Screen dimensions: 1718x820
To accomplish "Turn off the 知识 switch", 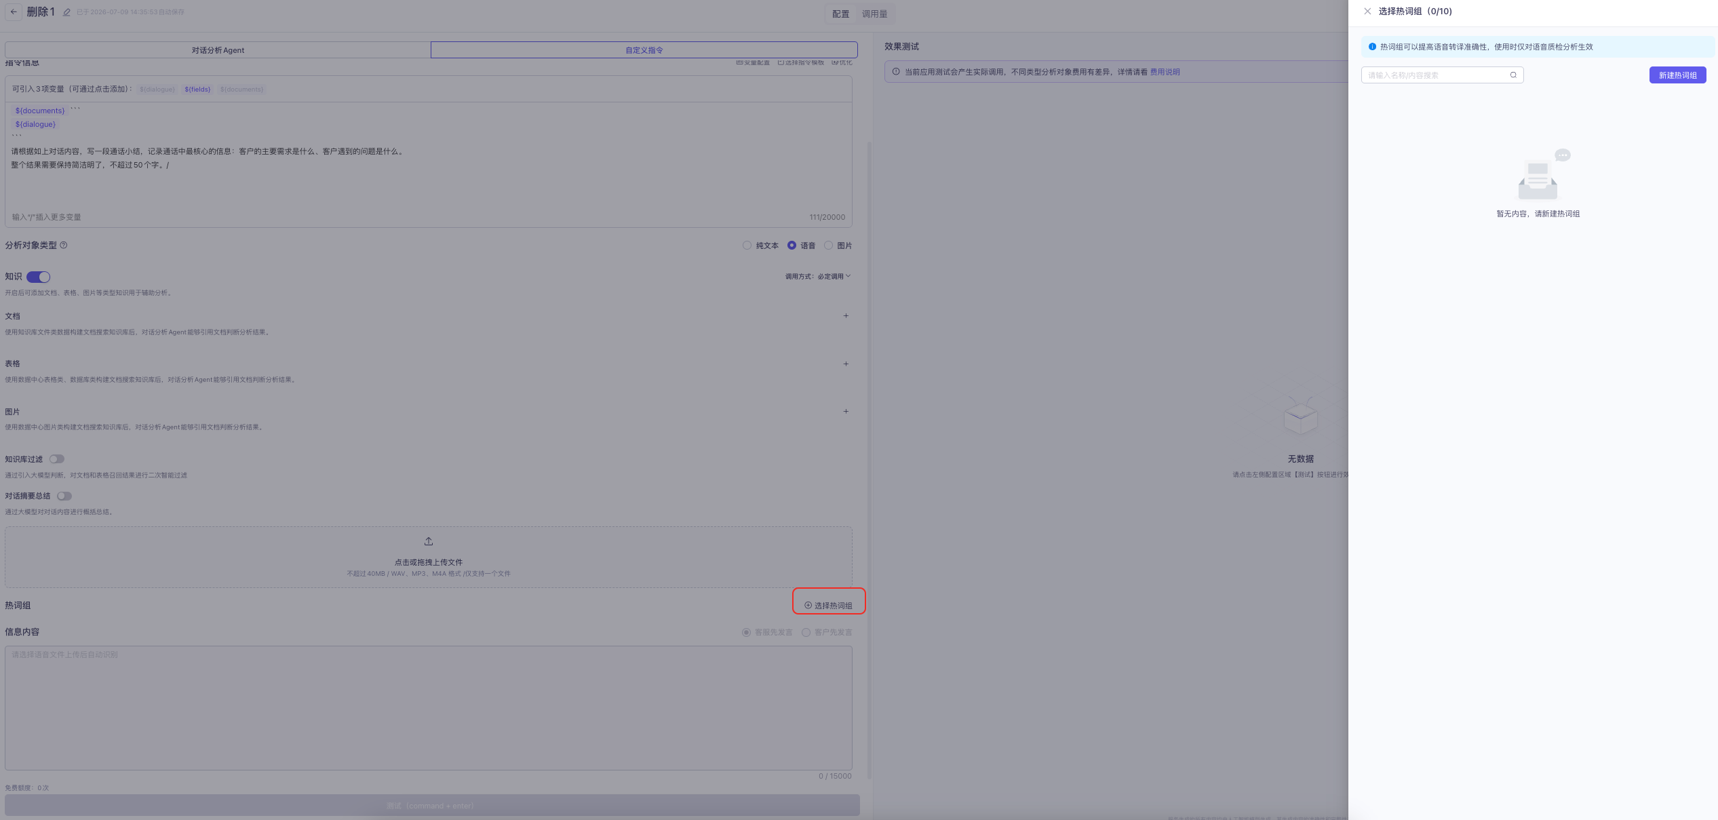I will point(39,277).
